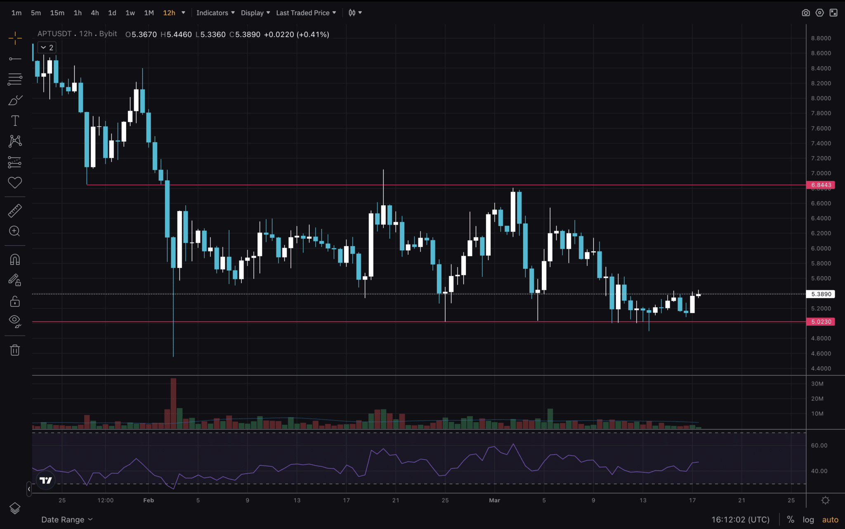Select the crosshair cursor tool
The height and width of the screenshot is (529, 845).
point(15,38)
